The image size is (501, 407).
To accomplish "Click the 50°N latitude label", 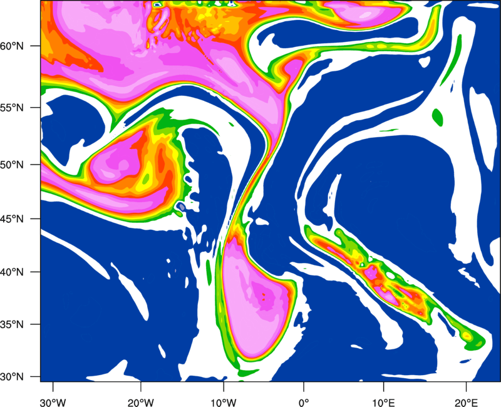I will pyautogui.click(x=12, y=165).
